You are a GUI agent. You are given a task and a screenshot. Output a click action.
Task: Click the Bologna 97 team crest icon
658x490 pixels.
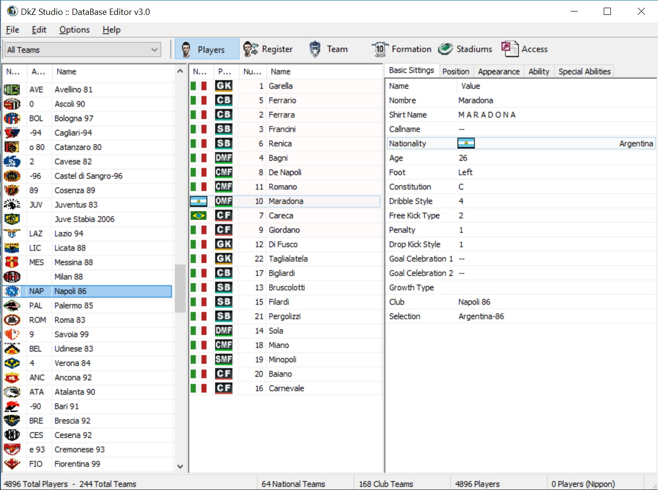point(12,119)
